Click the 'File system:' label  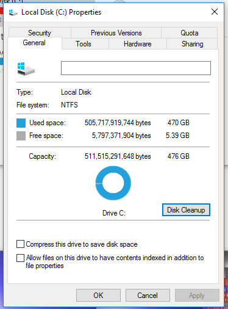click(33, 105)
